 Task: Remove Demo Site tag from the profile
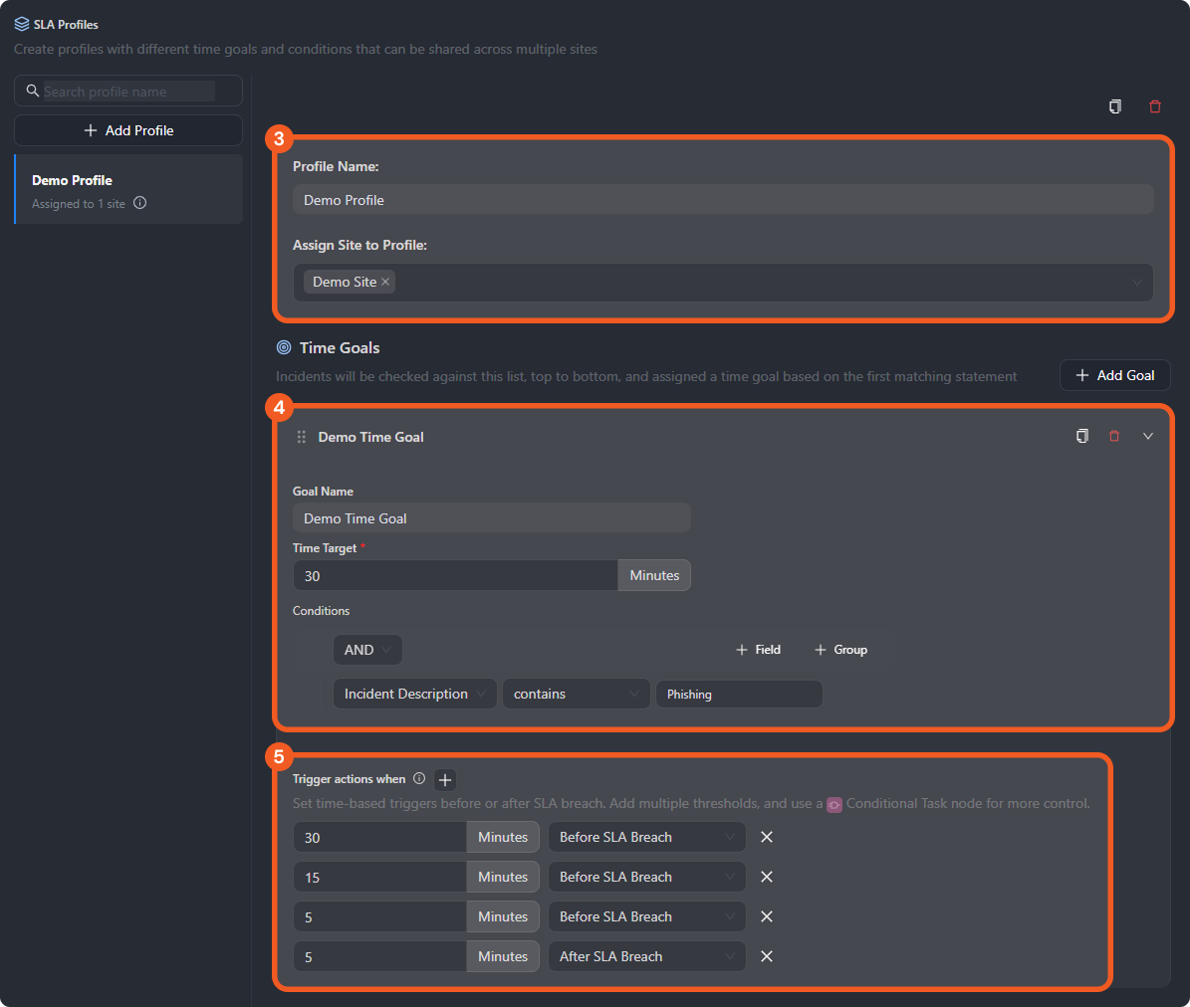(x=385, y=282)
